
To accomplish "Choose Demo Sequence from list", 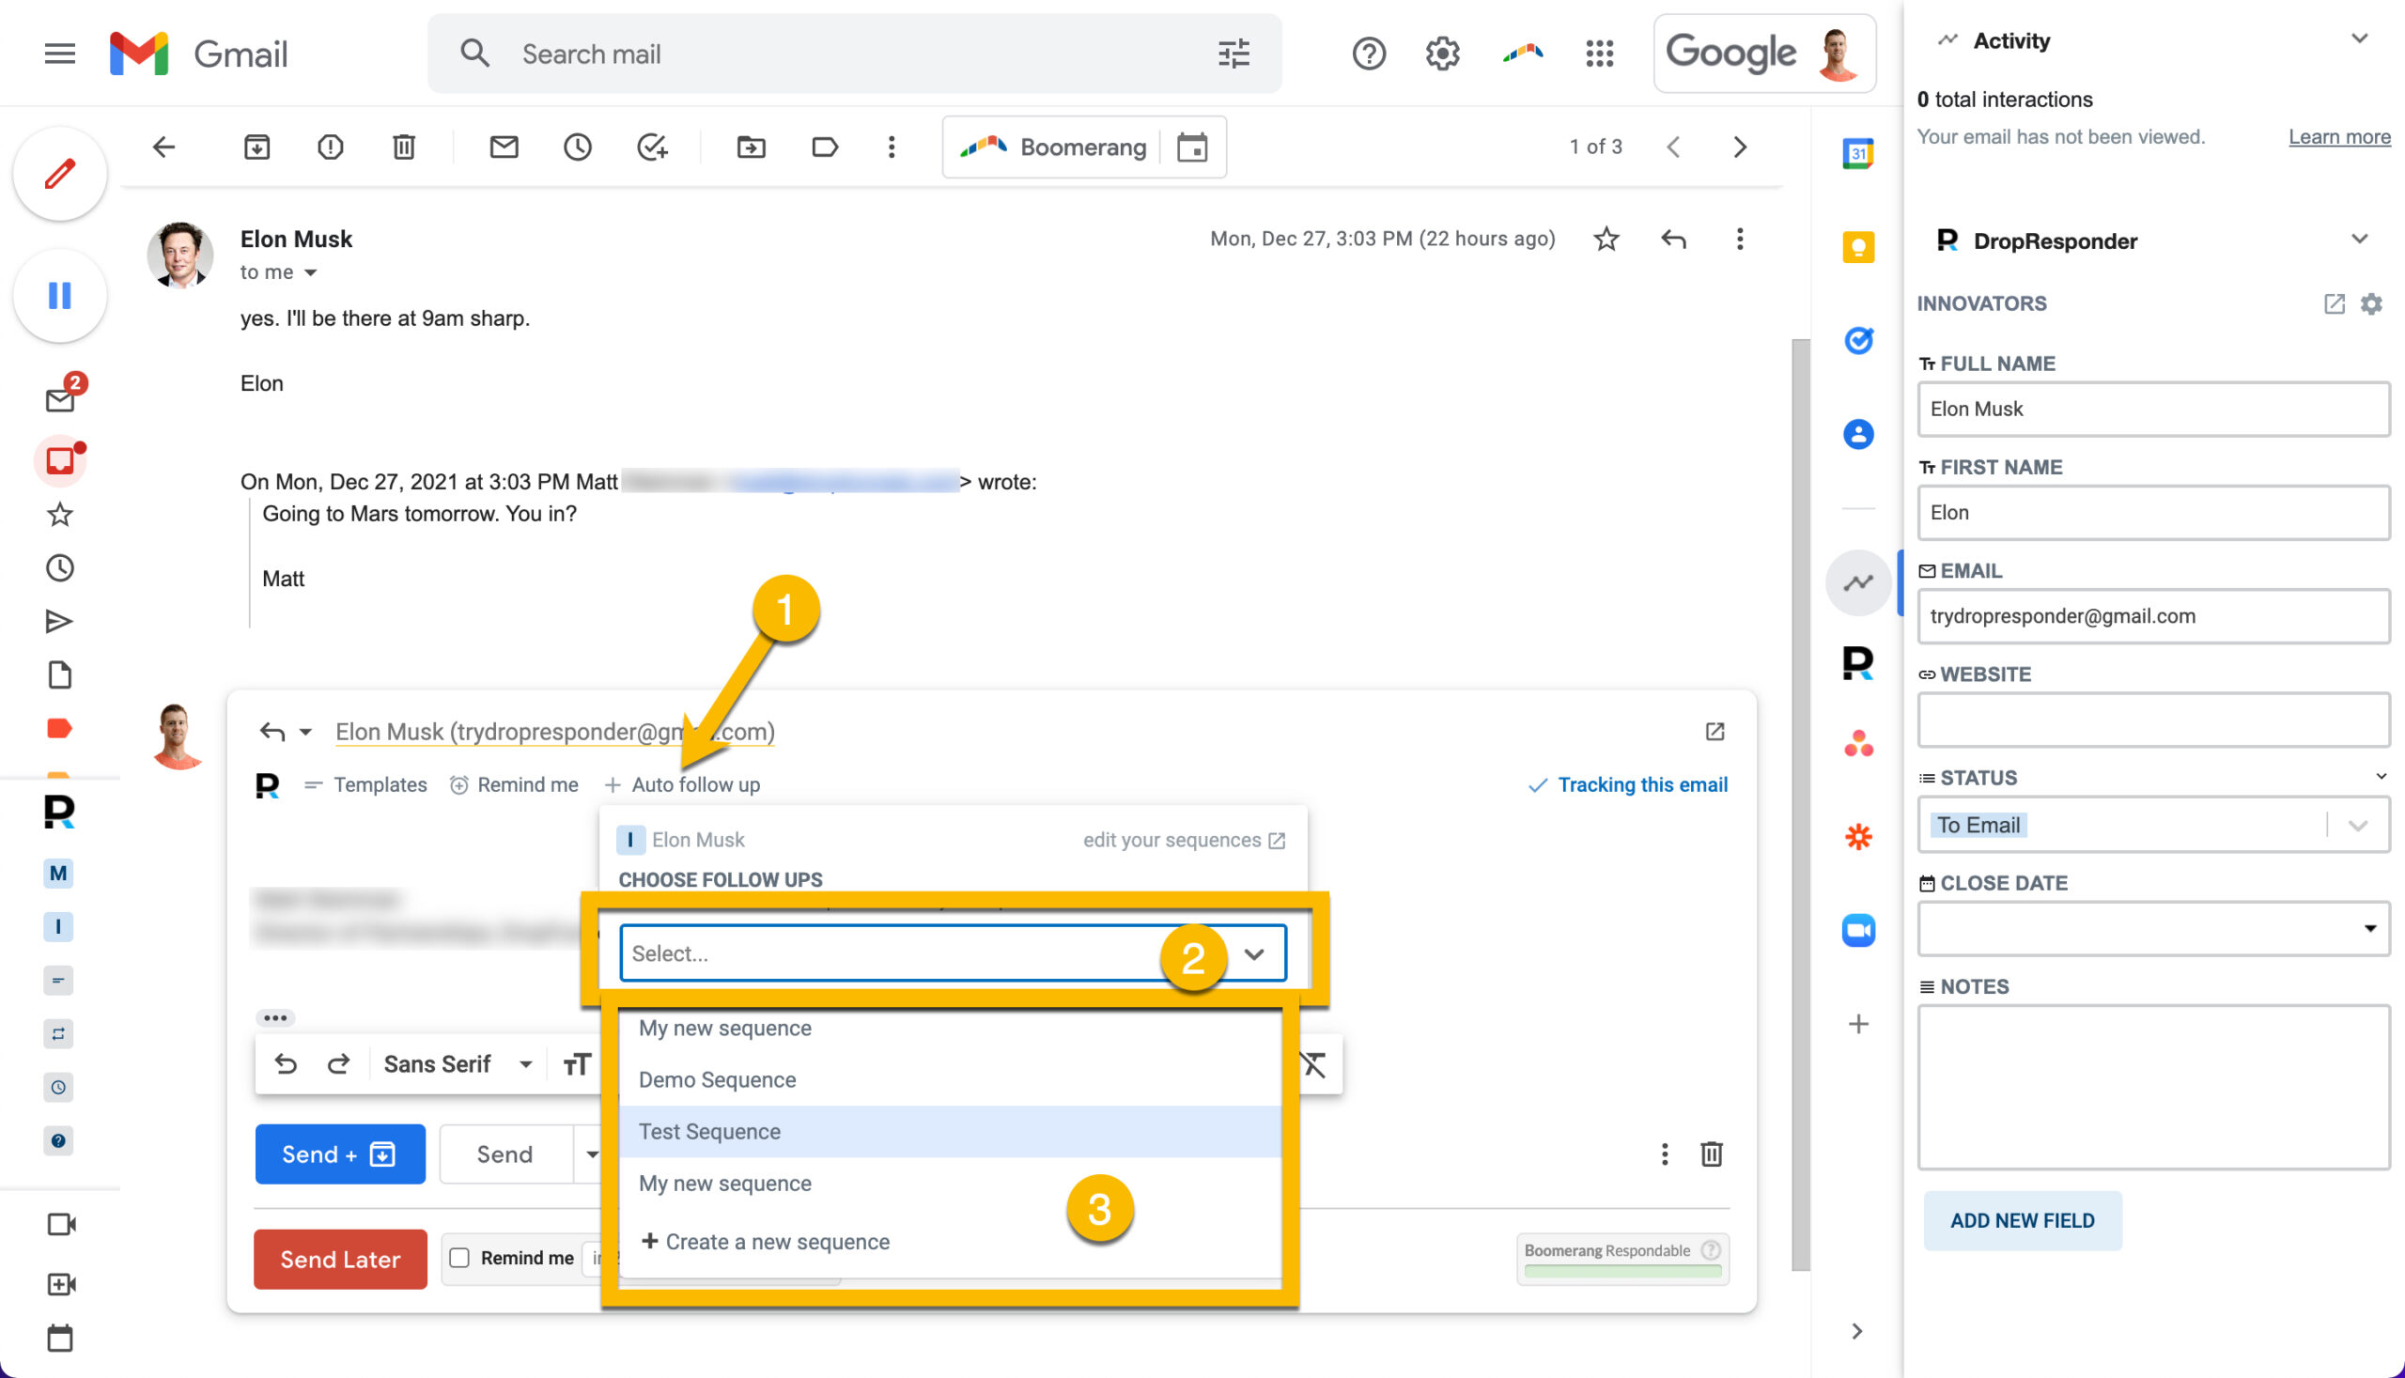I will tap(951, 1080).
